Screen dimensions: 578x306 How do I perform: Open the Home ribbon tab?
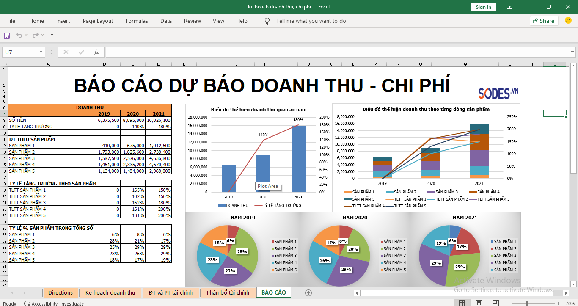click(x=36, y=21)
